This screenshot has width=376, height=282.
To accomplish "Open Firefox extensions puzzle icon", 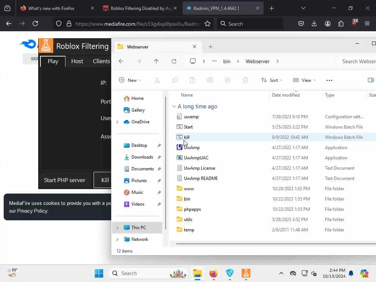I will tap(341, 23).
